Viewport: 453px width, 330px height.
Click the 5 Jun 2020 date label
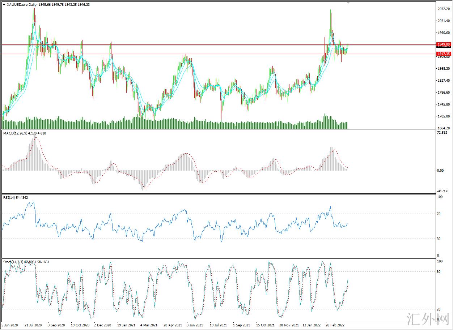click(x=10, y=325)
